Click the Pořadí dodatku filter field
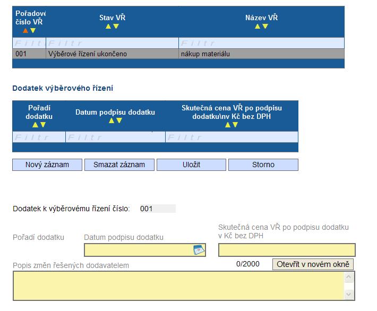The image size is (377, 311). (x=39, y=137)
